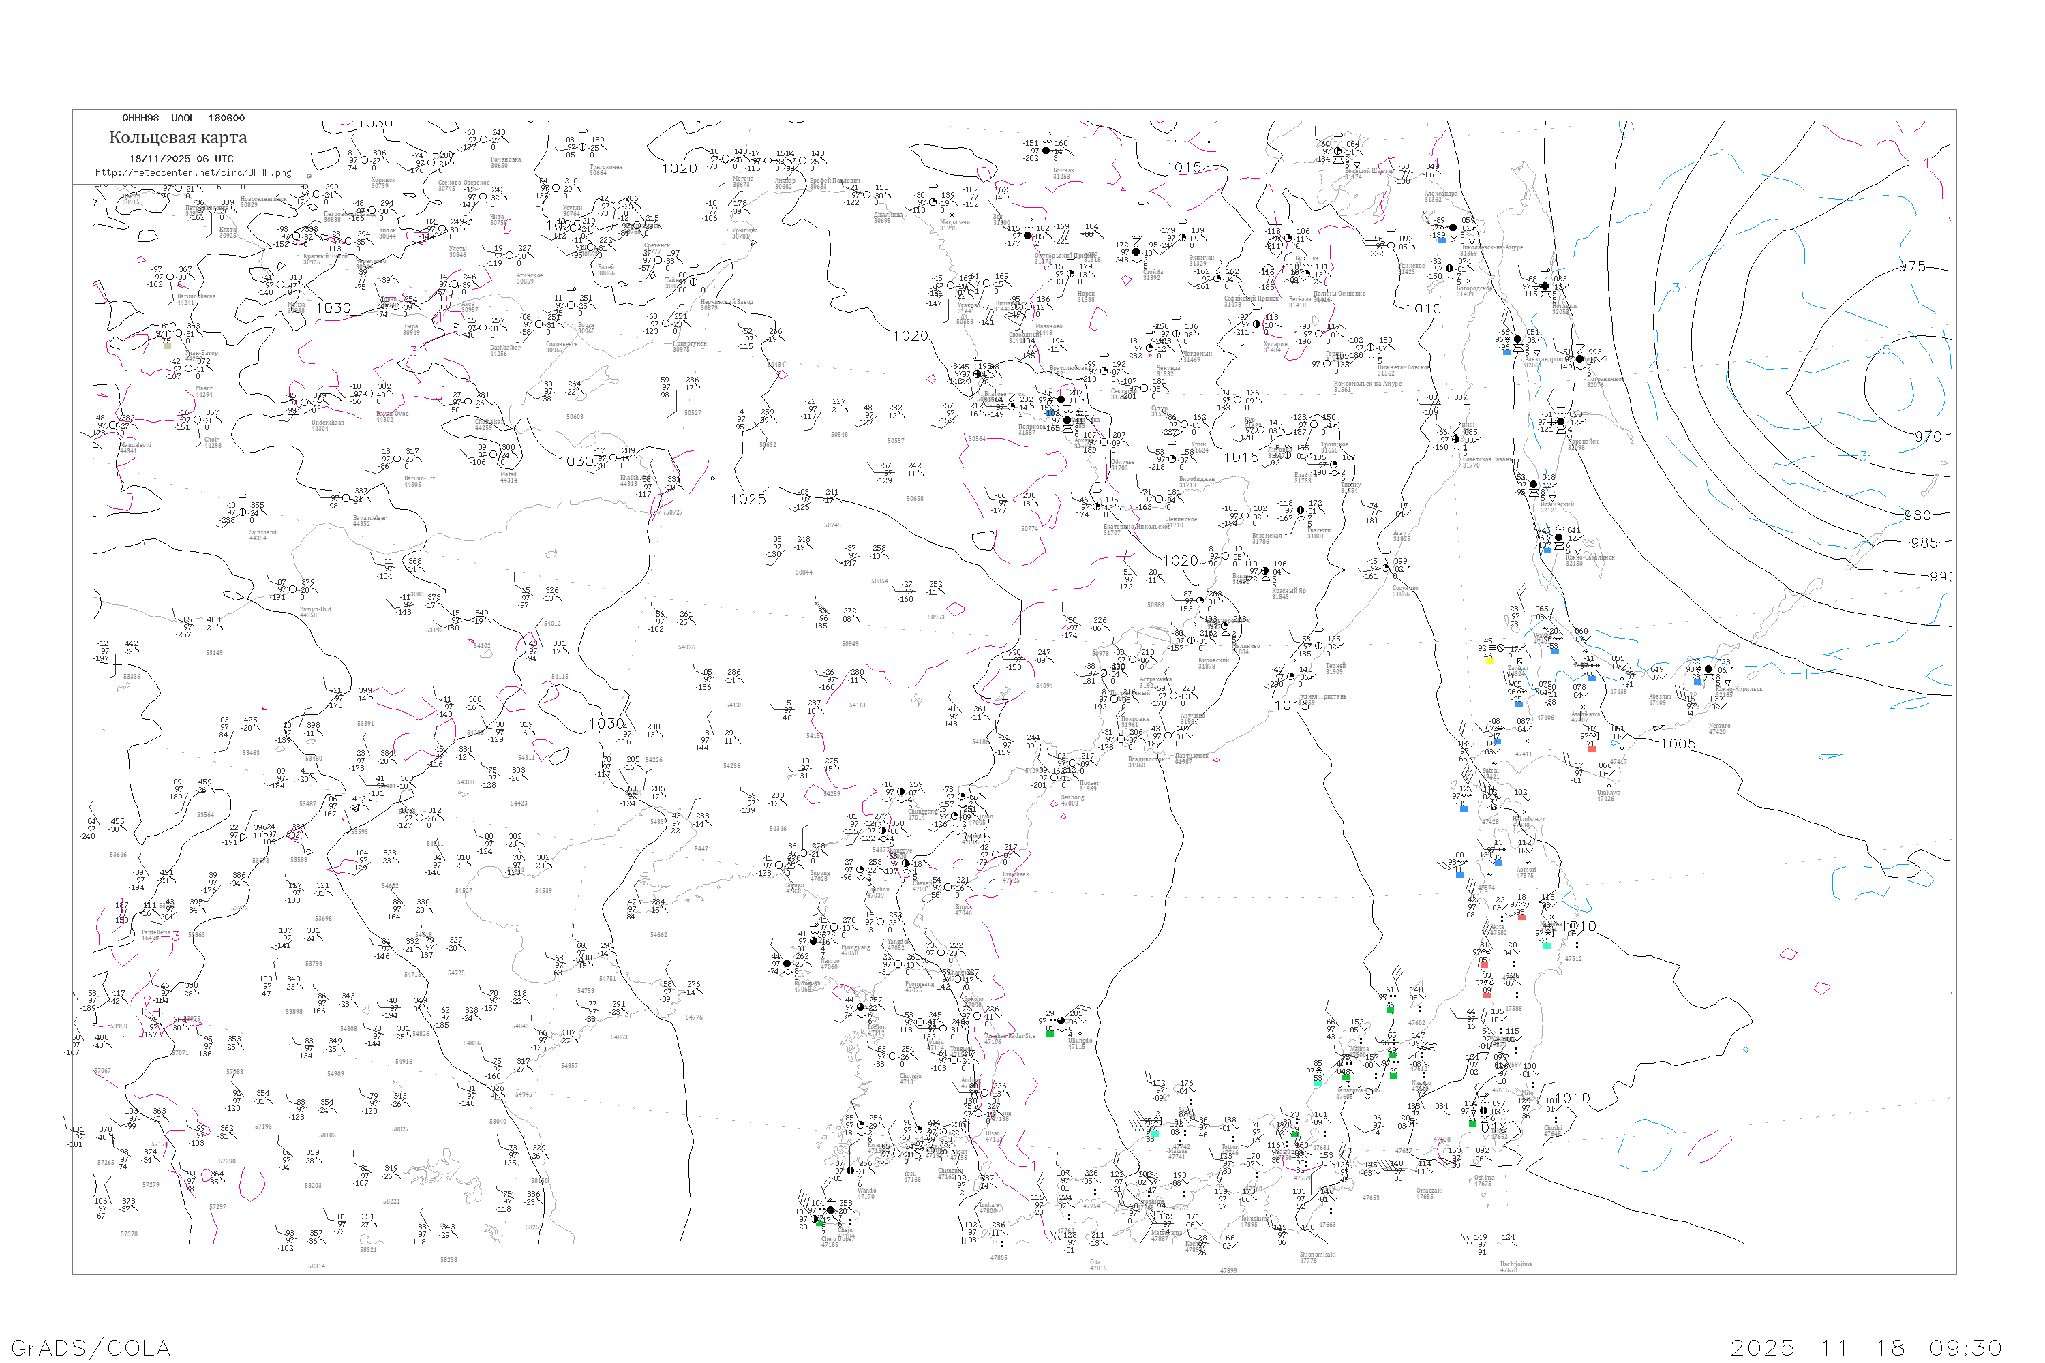The image size is (2045, 1363).
Task: Click the QHHH98 UAOL 180600 header code
Action: tap(183, 118)
